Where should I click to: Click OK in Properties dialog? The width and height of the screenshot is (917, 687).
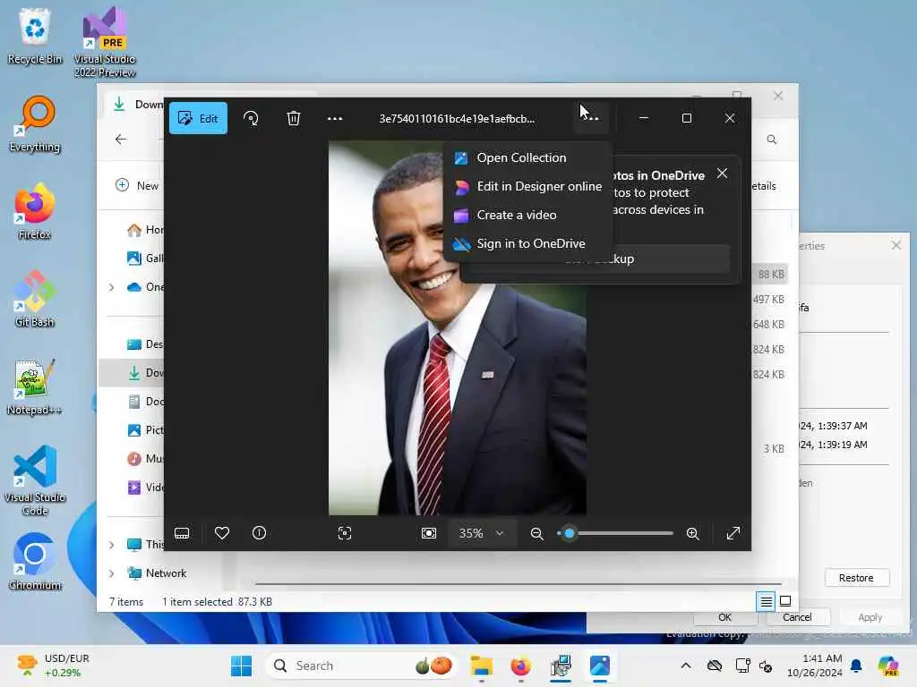[x=724, y=617]
